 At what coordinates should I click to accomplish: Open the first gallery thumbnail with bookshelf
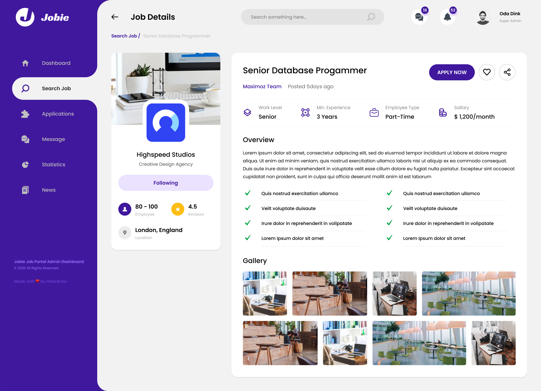coord(265,293)
